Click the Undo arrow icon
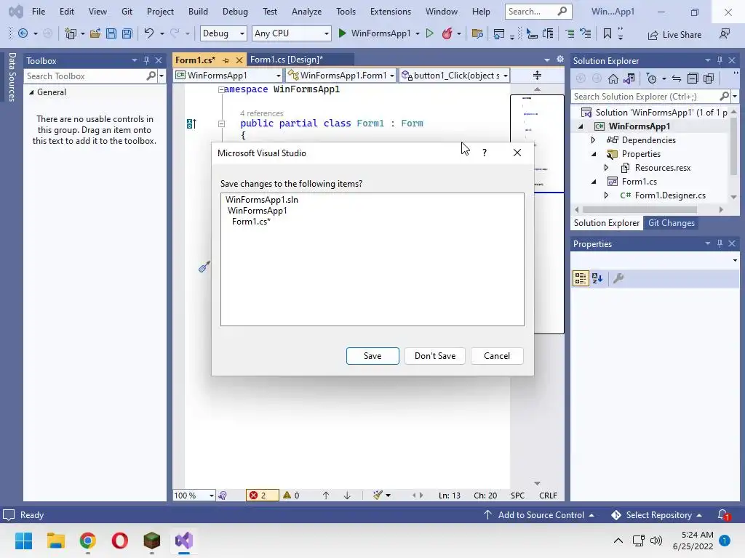Image resolution: width=745 pixels, height=558 pixels. pos(148,33)
